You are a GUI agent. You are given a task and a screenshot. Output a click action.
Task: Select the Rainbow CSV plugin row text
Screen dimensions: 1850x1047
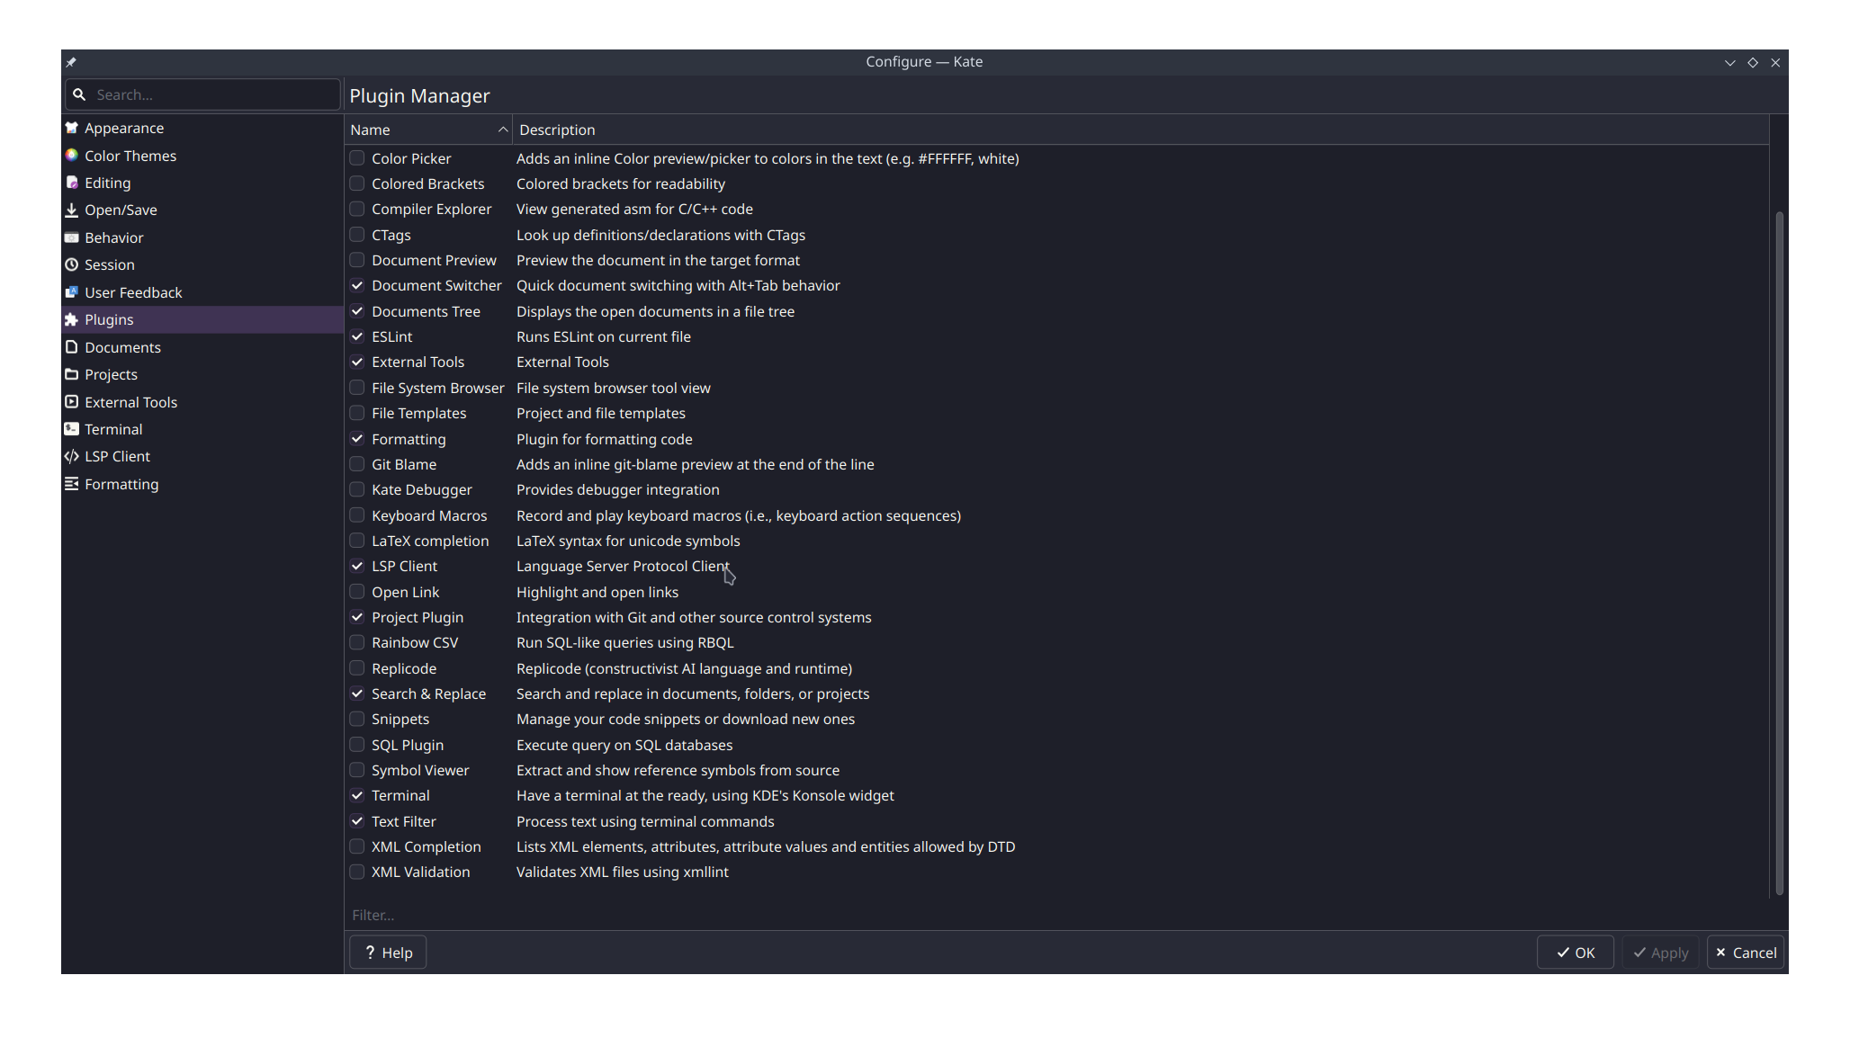click(415, 642)
